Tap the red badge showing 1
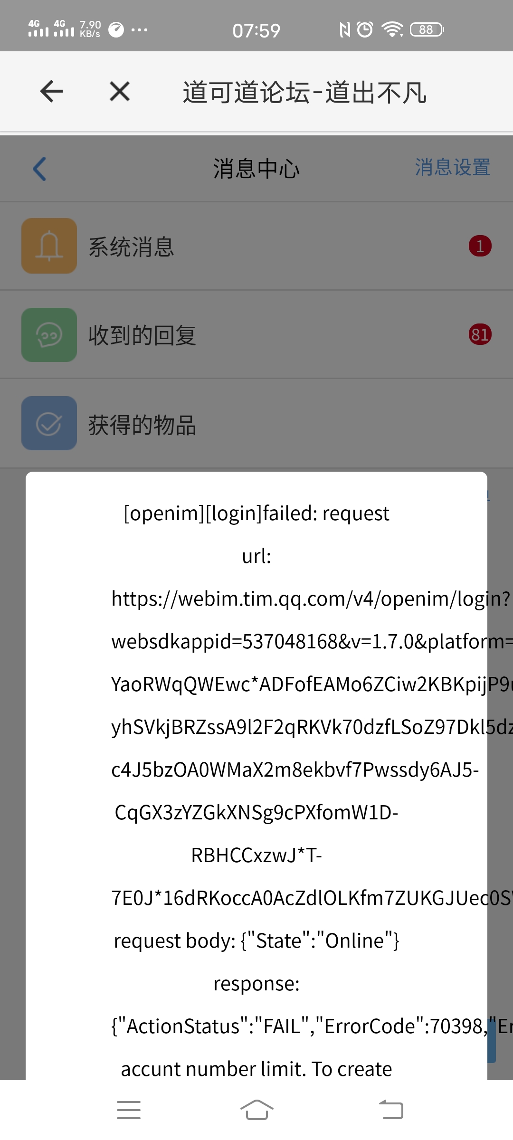Screen dimensions: 513x1140 pyautogui.click(x=480, y=246)
